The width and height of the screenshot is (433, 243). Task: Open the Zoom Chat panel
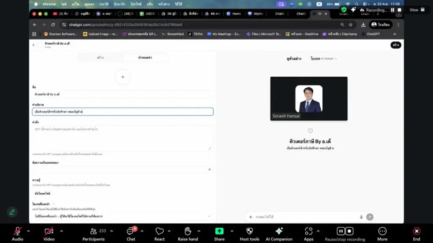click(131, 231)
